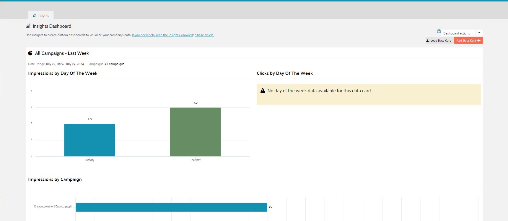Viewport: 508px width, 221px height.
Task: Open the Insights knowledge base article link
Action: pos(173,35)
